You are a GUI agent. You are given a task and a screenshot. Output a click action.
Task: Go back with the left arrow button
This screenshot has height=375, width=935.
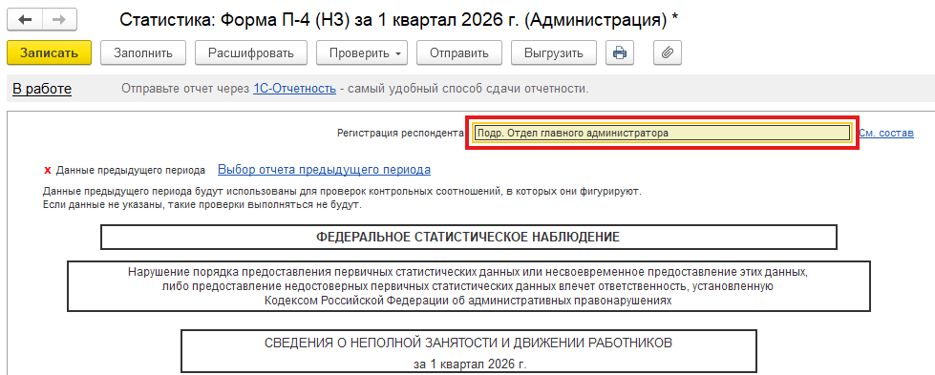tap(25, 20)
